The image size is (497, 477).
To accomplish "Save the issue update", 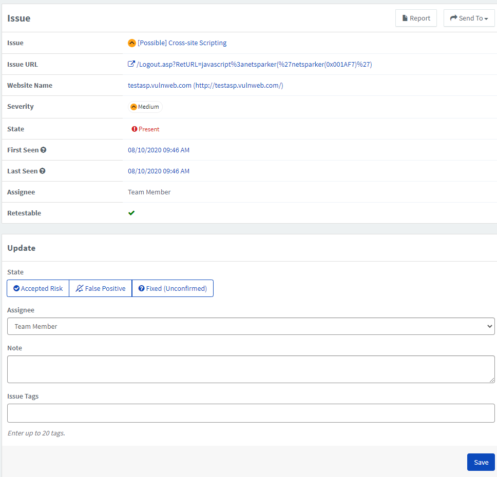I will (x=481, y=462).
